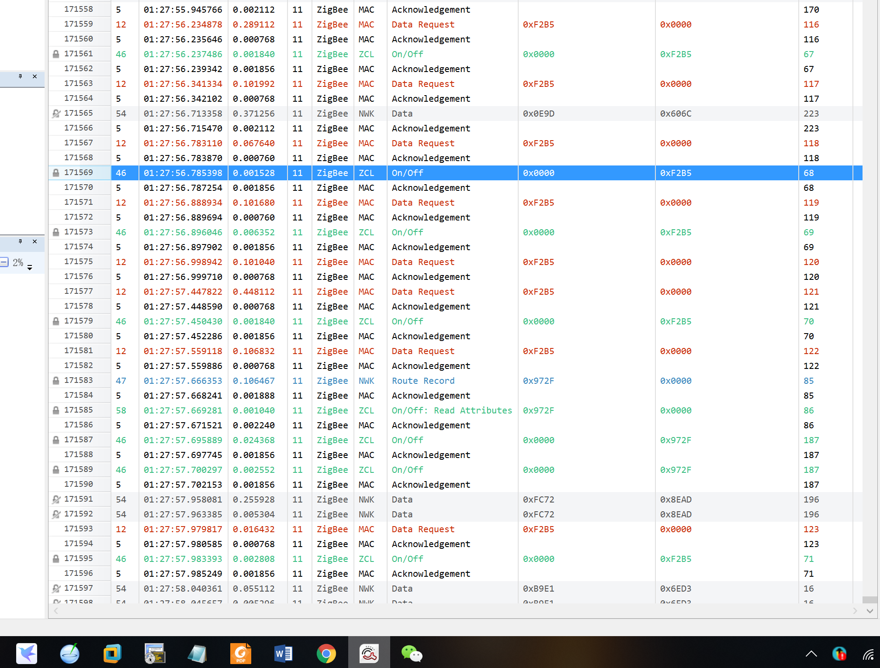Open the 2% toolbar overflow dropdown arrow
The width and height of the screenshot is (880, 668).
pos(30,267)
